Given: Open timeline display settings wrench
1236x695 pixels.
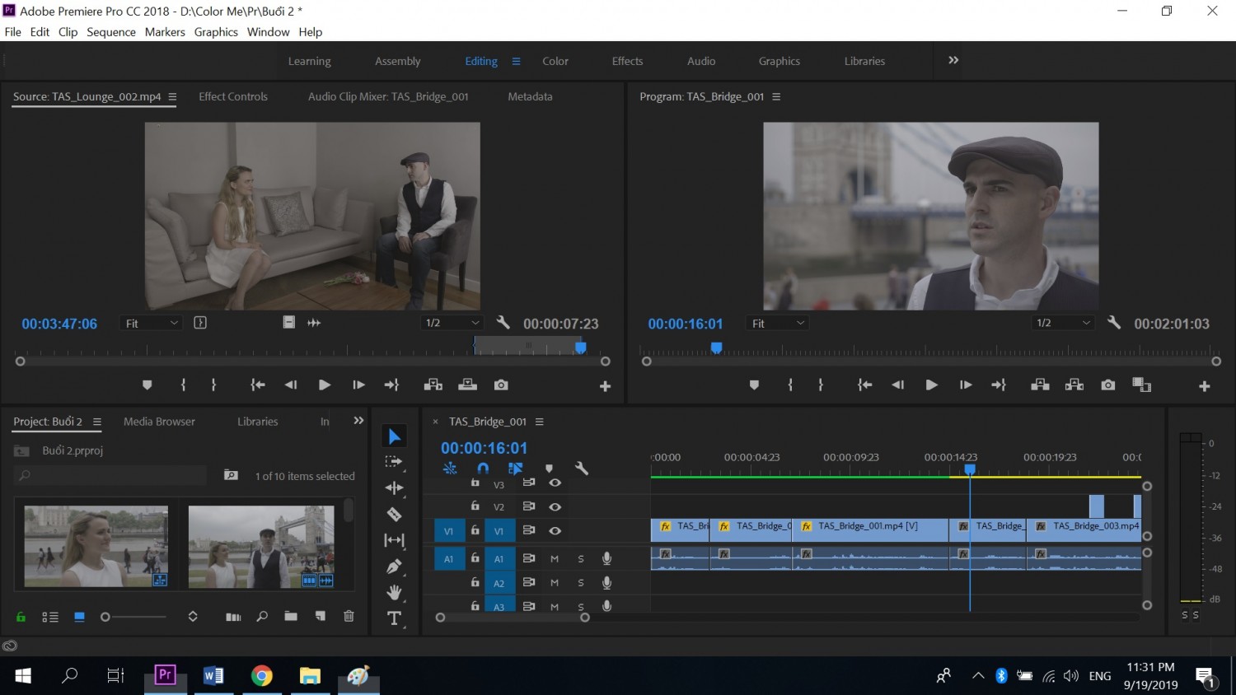Looking at the screenshot, I should click(x=582, y=469).
